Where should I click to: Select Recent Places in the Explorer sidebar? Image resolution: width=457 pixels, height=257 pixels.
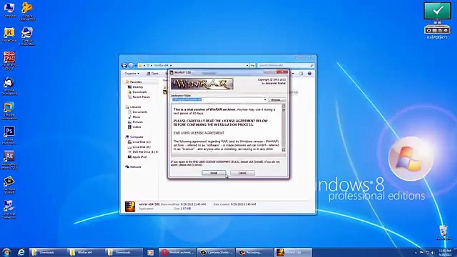139,97
